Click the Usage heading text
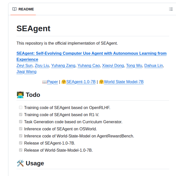 (x=35, y=163)
